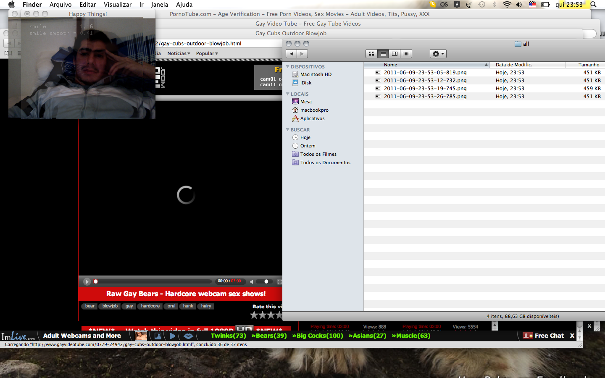Viewport: 605px width, 378px height.
Task: Sort files by Data de Modific. column
Action: 528,65
